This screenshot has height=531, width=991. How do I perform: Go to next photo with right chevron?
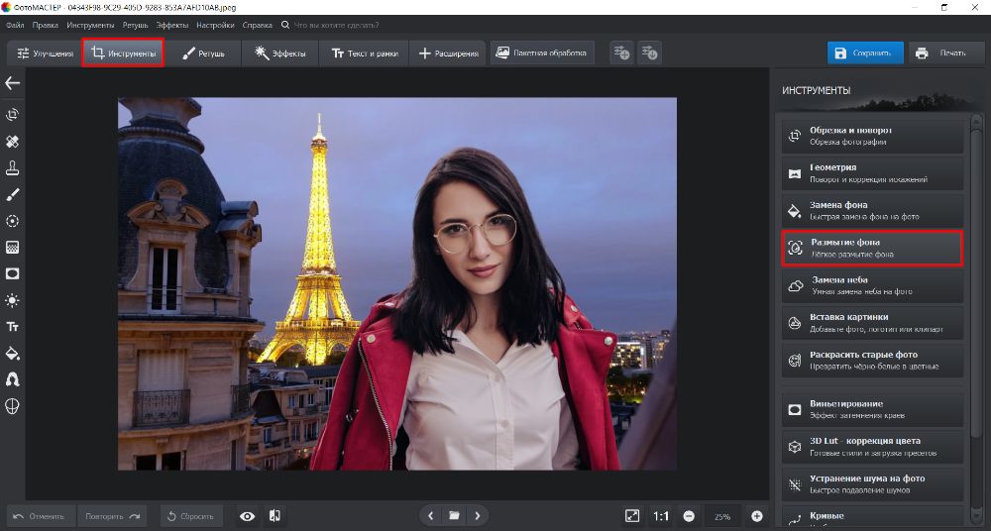click(x=478, y=516)
